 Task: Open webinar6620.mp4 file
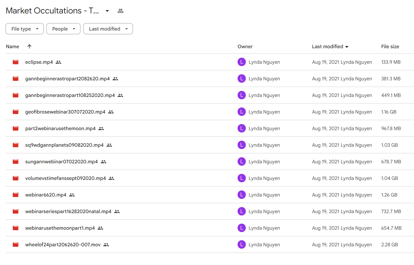46,195
